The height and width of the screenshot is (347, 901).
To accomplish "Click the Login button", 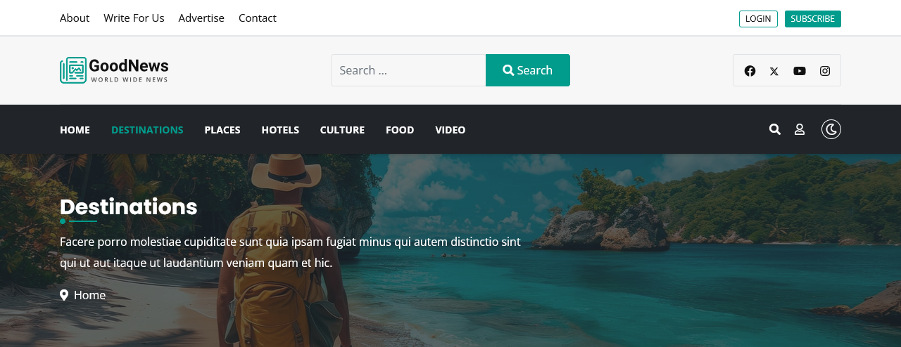I will [x=758, y=19].
